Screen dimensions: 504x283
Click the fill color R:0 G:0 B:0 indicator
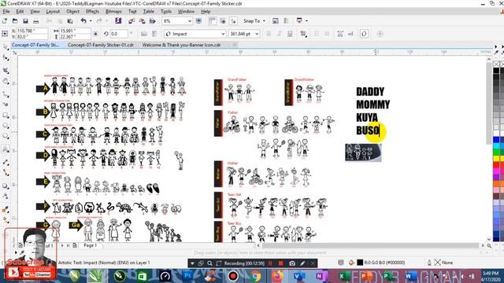click(x=360, y=263)
